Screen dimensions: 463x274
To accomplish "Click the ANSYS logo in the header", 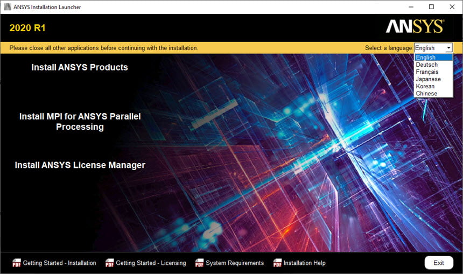I will (415, 26).
